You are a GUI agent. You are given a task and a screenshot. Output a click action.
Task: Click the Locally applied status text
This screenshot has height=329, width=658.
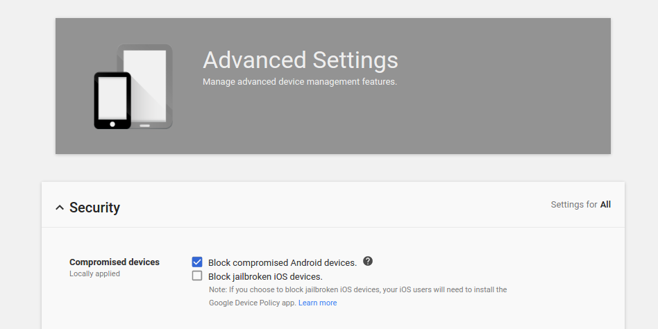pos(94,273)
